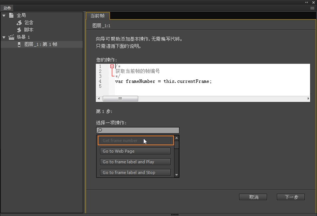The height and width of the screenshot is (216, 317).
Task: Select the 包含 tree item
Action: coord(29,23)
